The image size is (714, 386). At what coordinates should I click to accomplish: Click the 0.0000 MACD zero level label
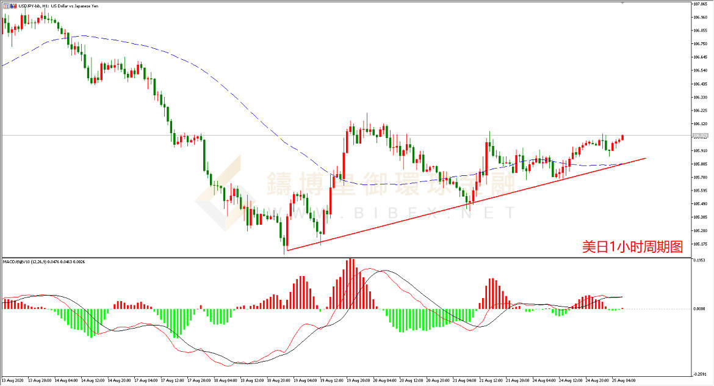699,309
